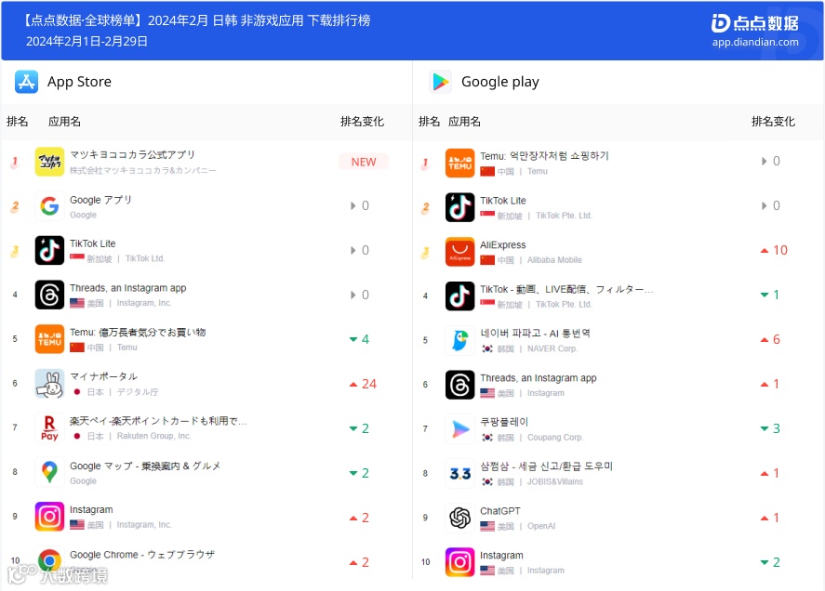Open the AliExpress app icon
The width and height of the screenshot is (825, 591).
[459, 252]
